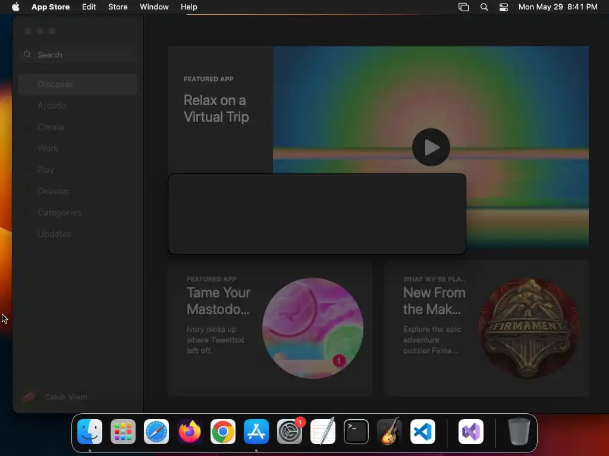Screen dimensions: 609x456
Task: Select Discover in the sidebar
Action: 78,84
